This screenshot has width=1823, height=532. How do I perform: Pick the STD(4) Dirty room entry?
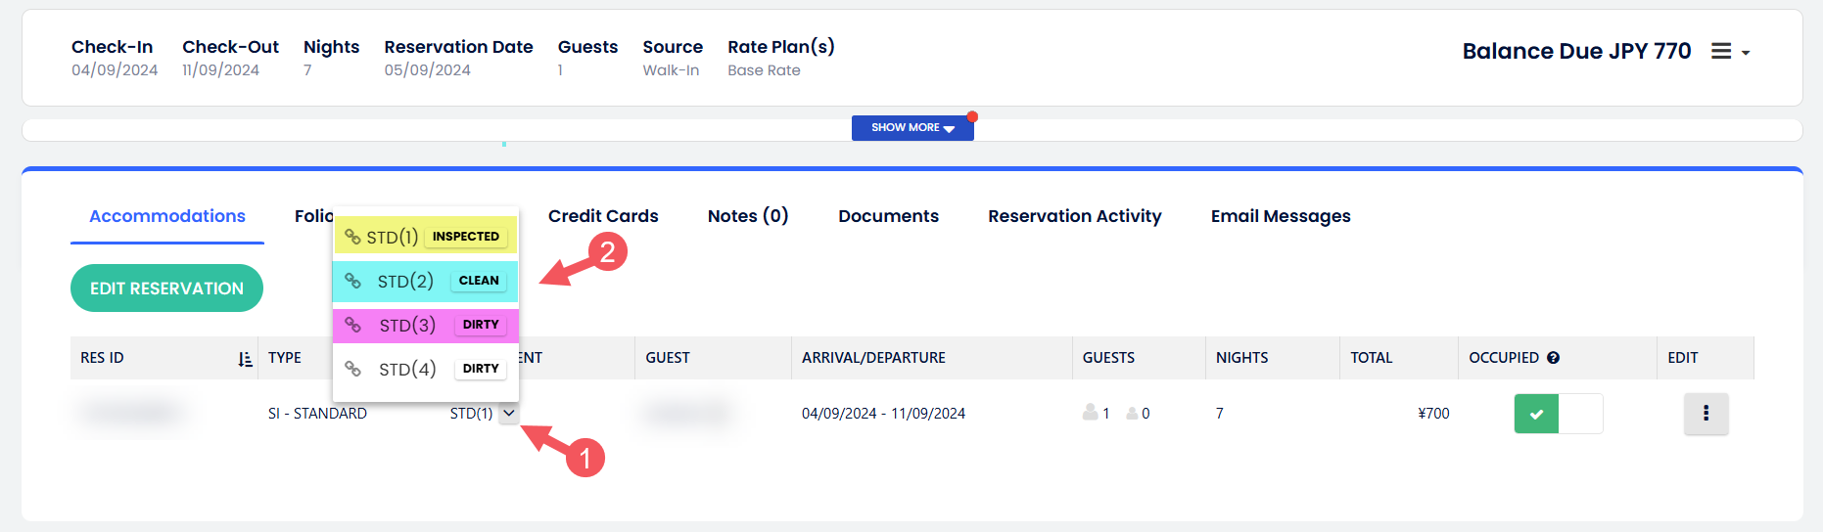(x=407, y=370)
